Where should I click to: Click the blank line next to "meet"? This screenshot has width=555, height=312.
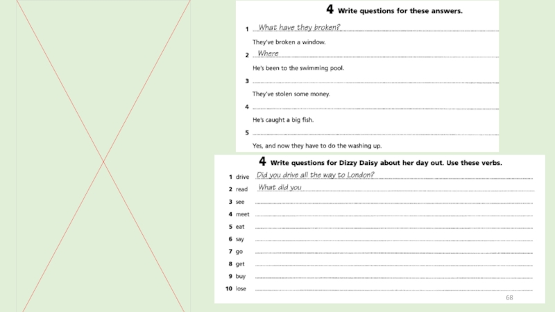click(x=393, y=214)
